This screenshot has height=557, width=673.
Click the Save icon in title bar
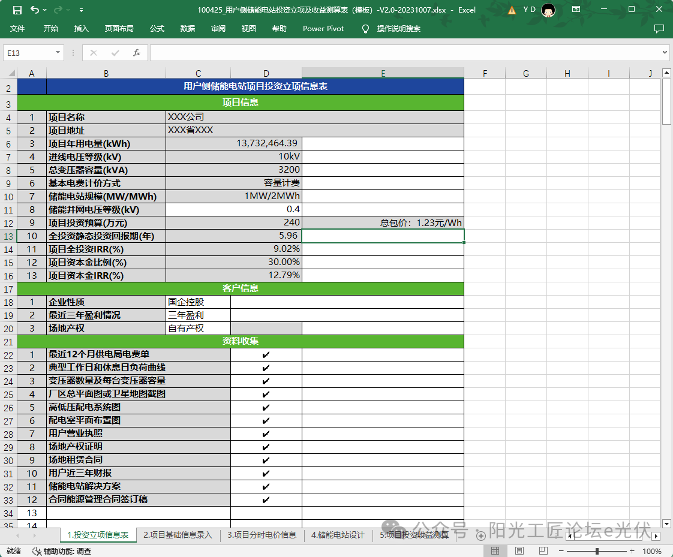[17, 10]
